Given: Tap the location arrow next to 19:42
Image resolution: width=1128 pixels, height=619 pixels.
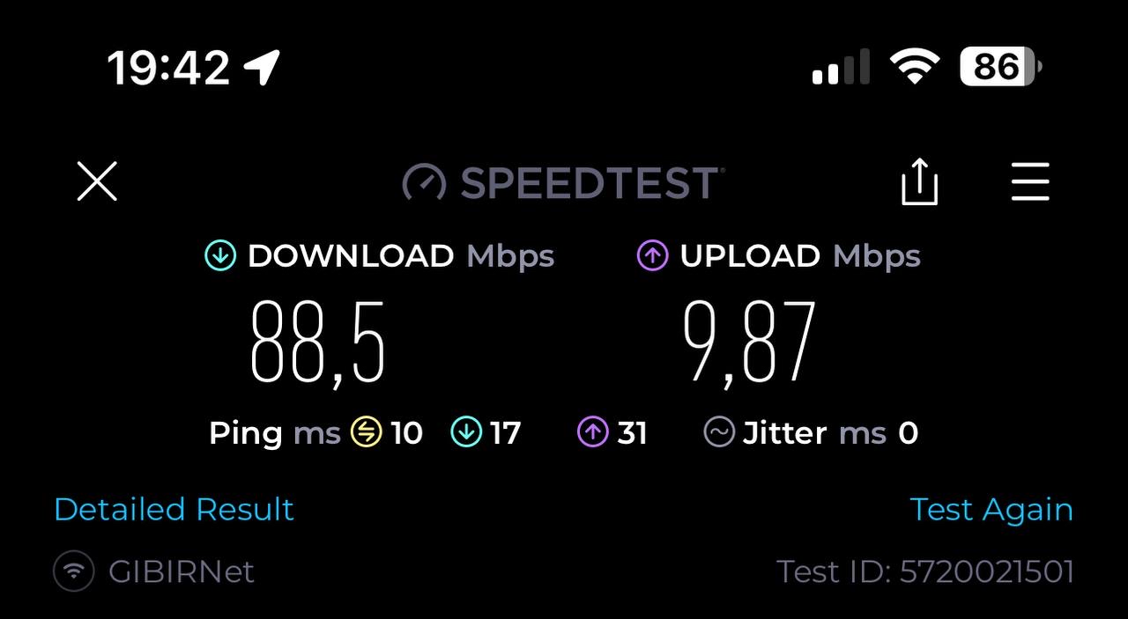Looking at the screenshot, I should [x=262, y=67].
